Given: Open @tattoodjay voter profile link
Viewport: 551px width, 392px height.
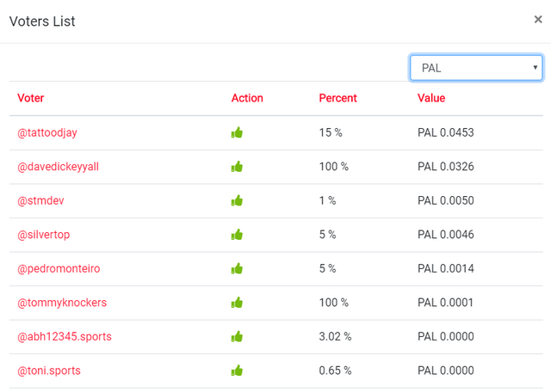Looking at the screenshot, I should [x=47, y=132].
